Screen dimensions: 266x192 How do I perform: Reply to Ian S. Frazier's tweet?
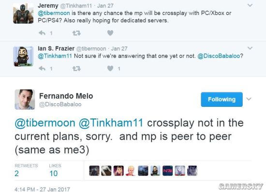click(x=42, y=69)
